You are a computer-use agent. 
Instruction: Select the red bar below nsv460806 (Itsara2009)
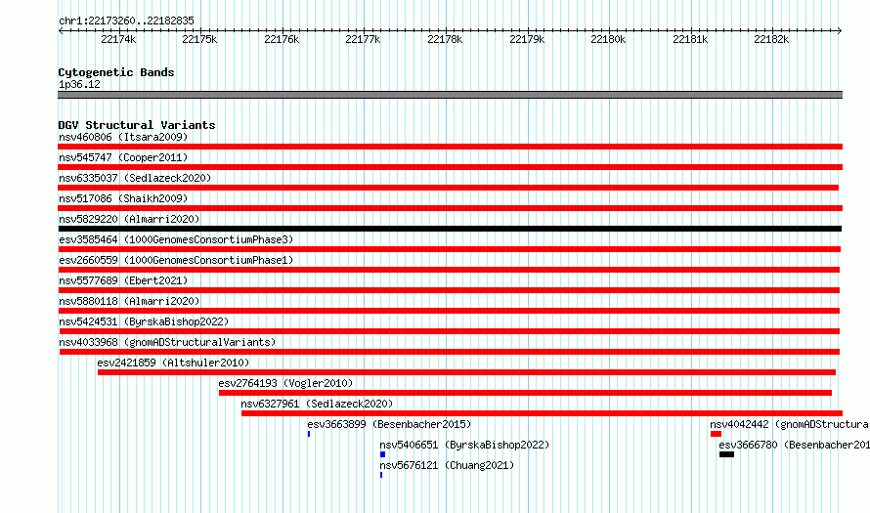pos(450,147)
